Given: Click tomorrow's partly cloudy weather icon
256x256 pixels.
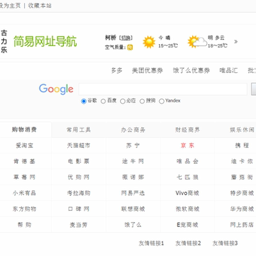Looking at the screenshot, I should click(x=197, y=42).
